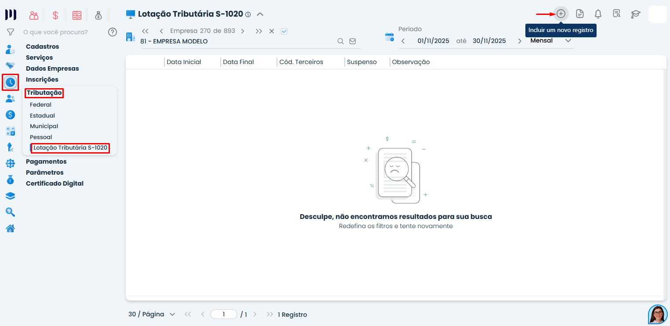Open the assistant avatar in bottom corner
The height and width of the screenshot is (326, 670).
point(658,315)
